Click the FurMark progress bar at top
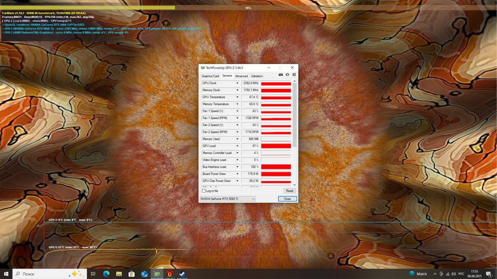This screenshot has height=279, width=497. (x=248, y=7)
